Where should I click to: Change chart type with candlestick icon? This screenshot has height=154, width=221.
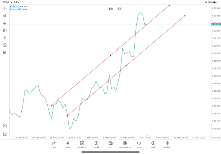tap(5, 16)
